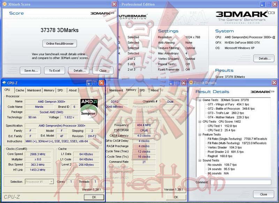The image size is (279, 203).
Task: Open System Details button in 3DMark main window
Action: pyautogui.click(x=264, y=58)
